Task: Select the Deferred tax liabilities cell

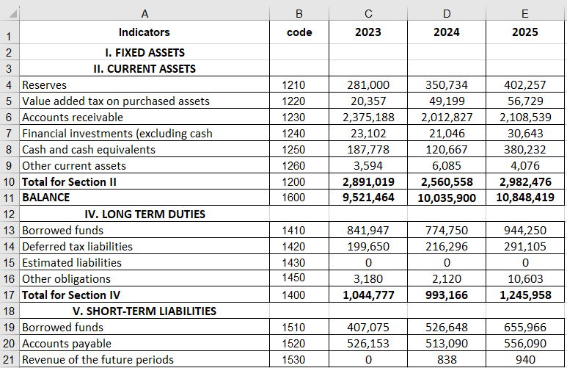Action: click(x=144, y=246)
